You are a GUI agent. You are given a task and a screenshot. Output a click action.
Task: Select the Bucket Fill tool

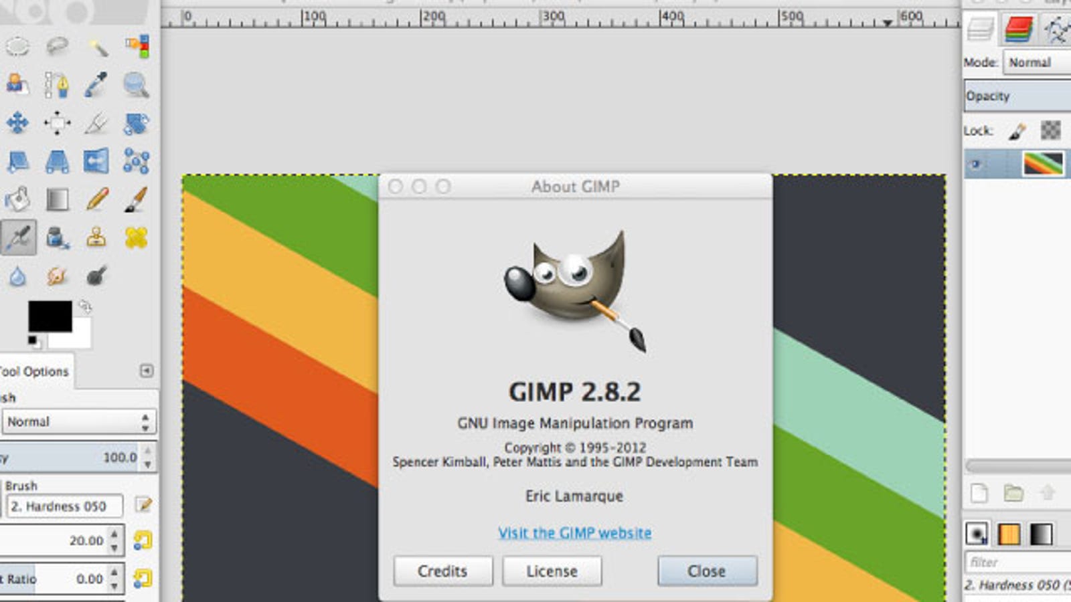coord(17,199)
